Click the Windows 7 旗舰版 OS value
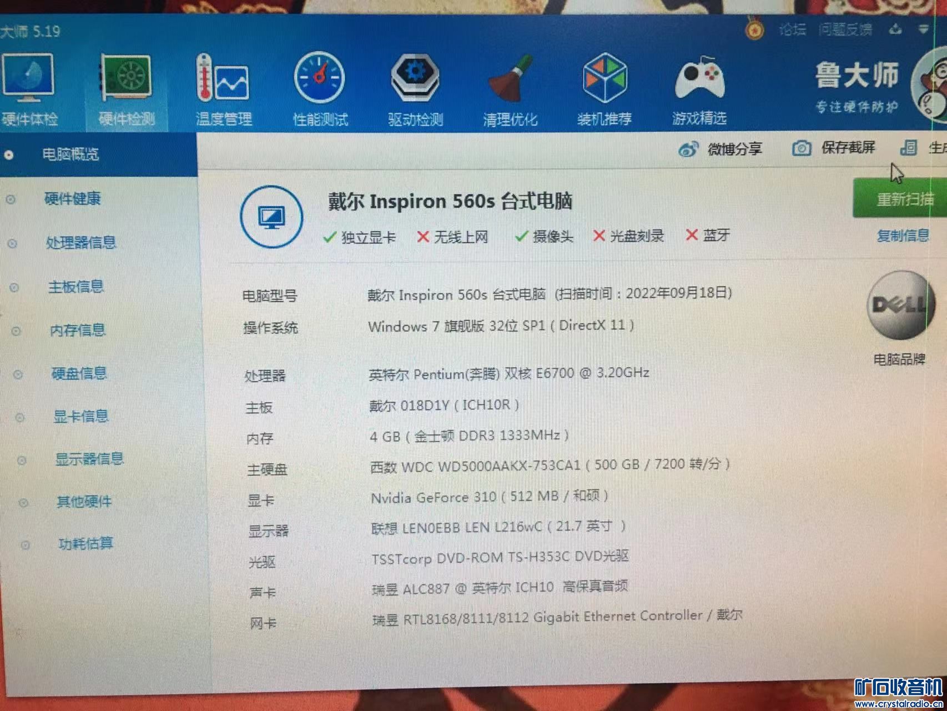947x711 pixels. tap(501, 326)
